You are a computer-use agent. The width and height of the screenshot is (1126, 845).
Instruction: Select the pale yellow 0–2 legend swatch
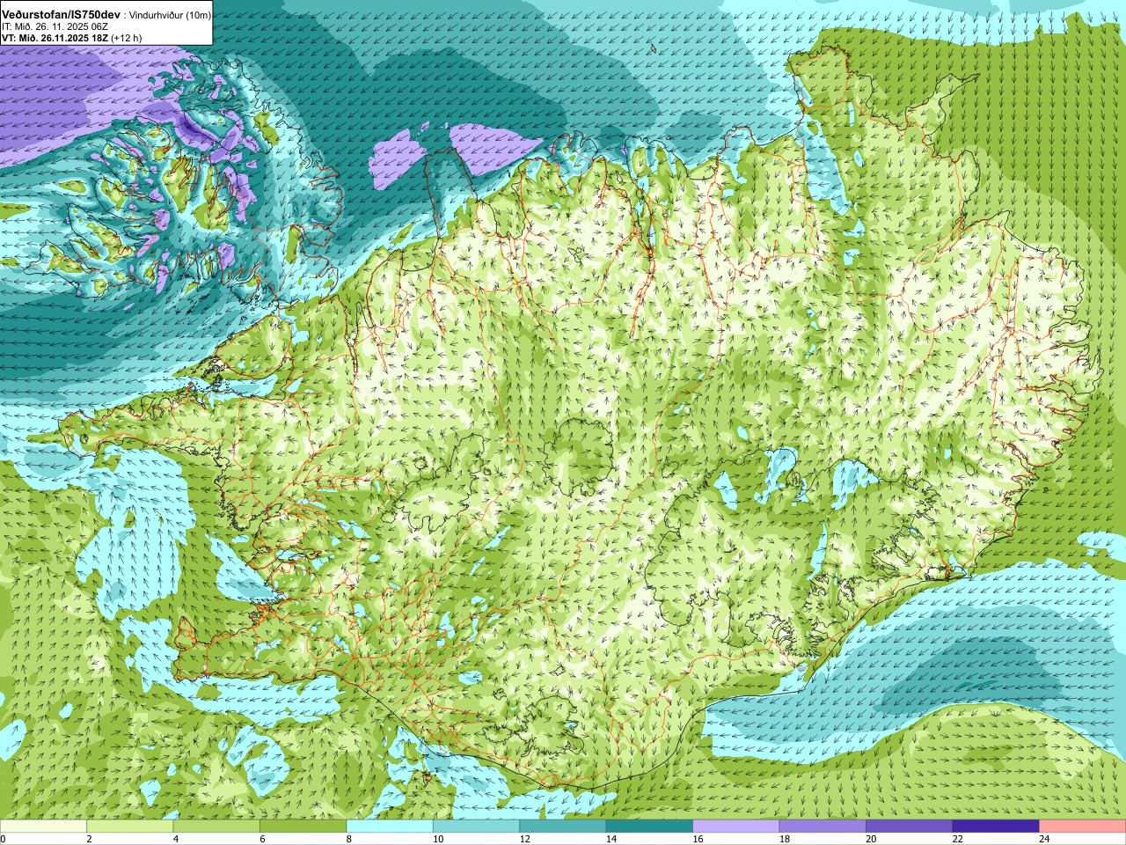[x=43, y=827]
